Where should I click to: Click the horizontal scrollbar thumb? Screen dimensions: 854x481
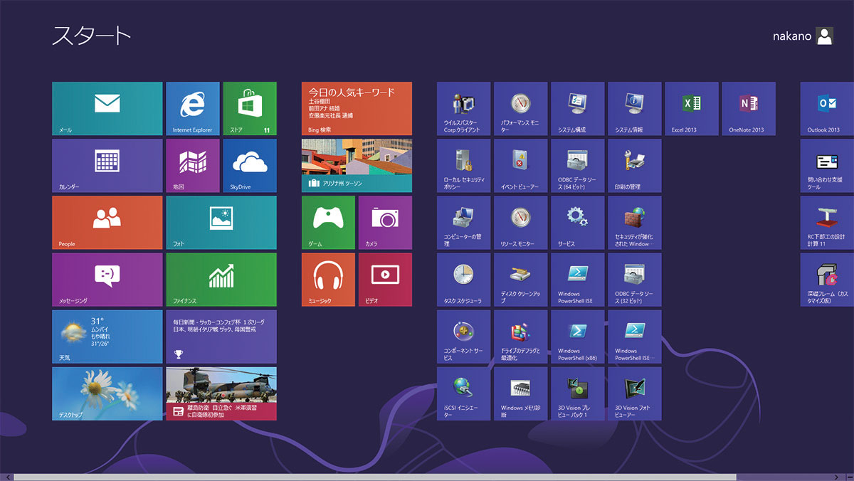point(375,477)
